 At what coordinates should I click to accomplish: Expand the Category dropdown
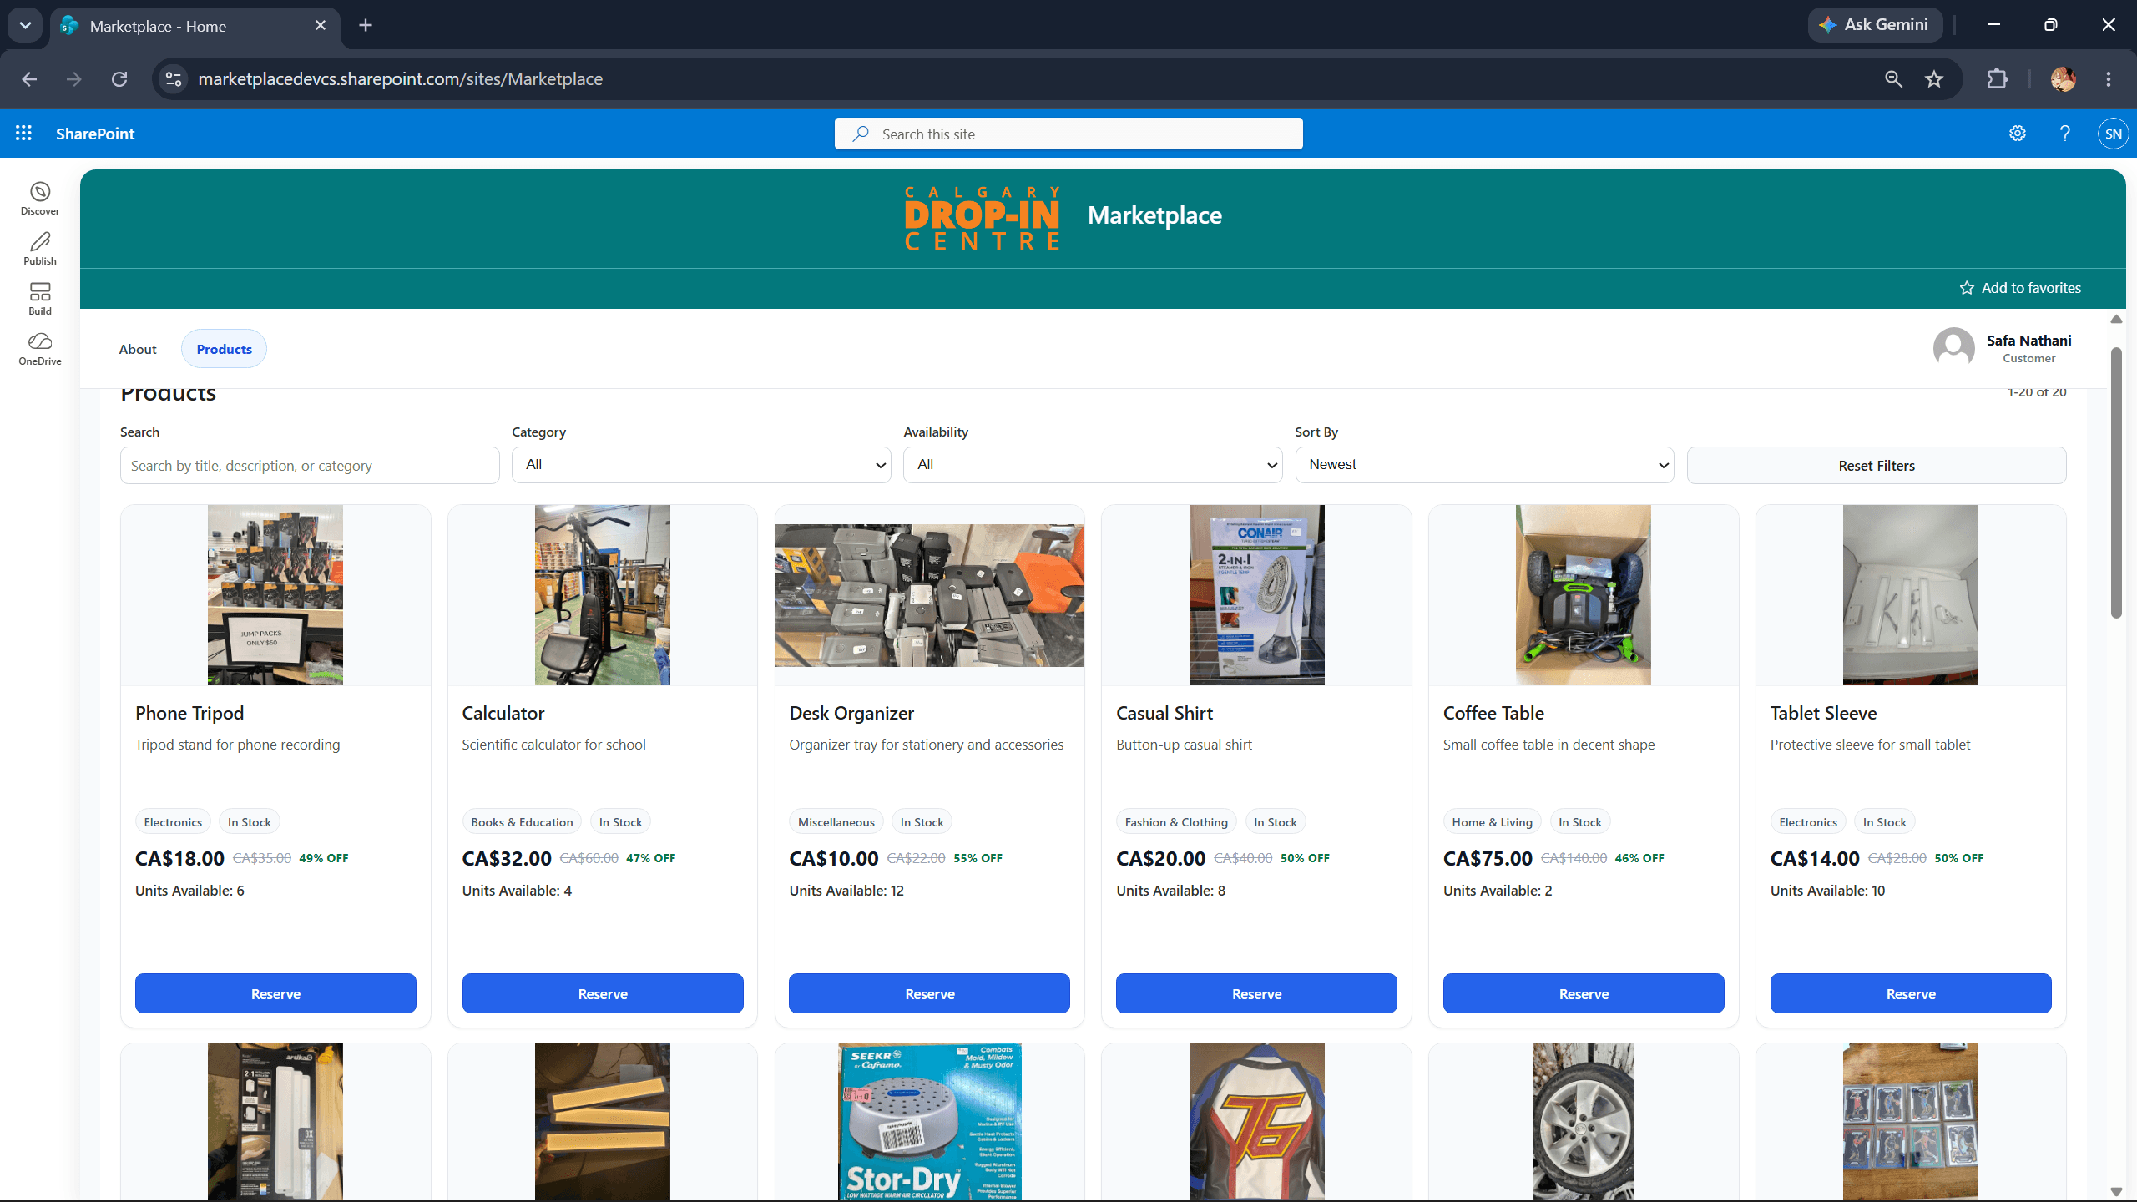[x=701, y=465]
